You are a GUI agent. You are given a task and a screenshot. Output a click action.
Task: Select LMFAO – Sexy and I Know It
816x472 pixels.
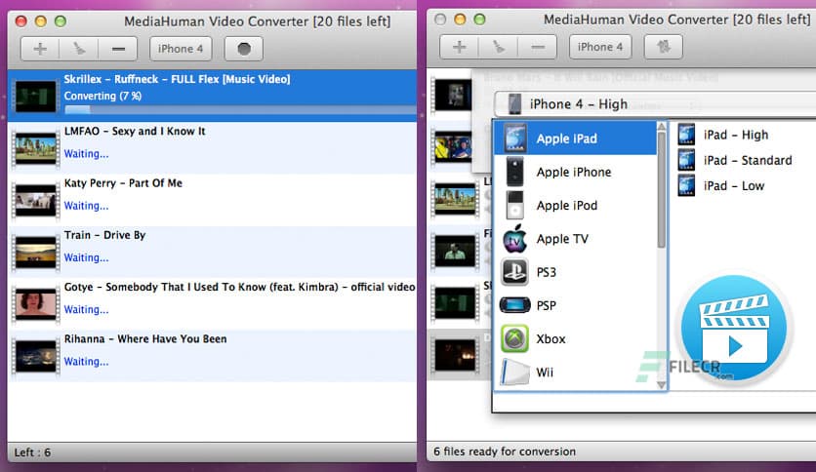pyautogui.click(x=213, y=147)
